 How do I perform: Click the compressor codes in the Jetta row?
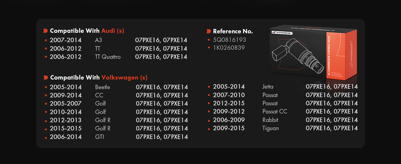click(332, 87)
